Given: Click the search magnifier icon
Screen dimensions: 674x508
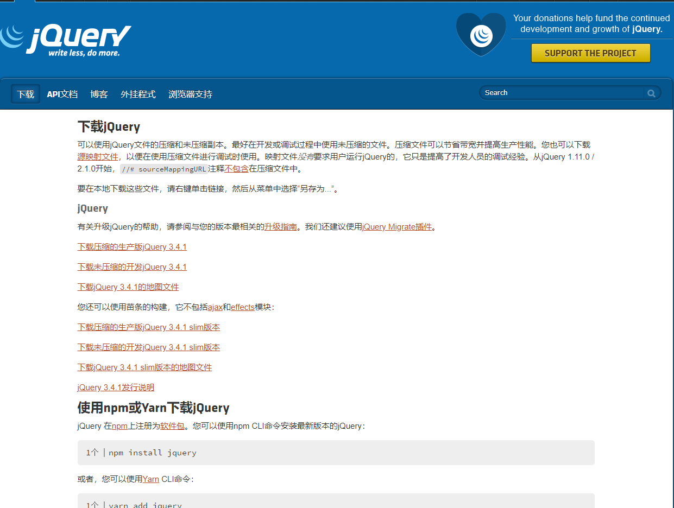Looking at the screenshot, I should (651, 93).
